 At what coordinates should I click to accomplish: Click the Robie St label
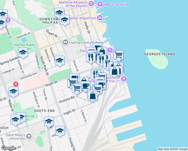pos(11,105)
